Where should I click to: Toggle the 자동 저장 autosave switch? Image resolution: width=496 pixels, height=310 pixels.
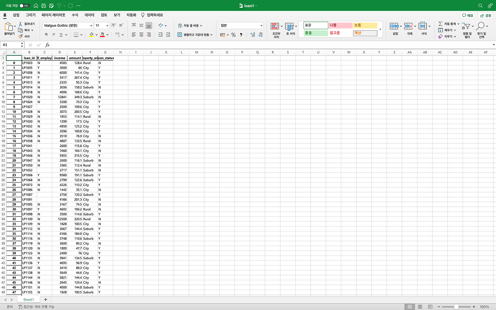[x=24, y=6]
